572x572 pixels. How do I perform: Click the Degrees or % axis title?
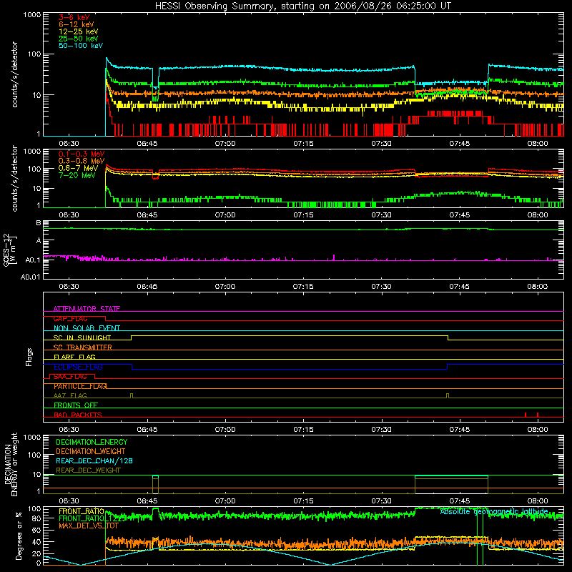pyautogui.click(x=19, y=536)
